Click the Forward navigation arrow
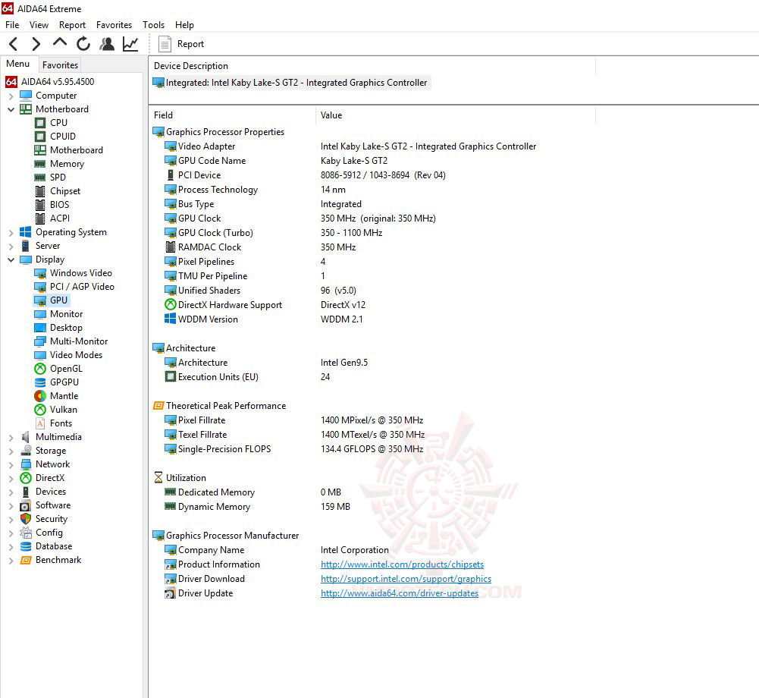The width and height of the screenshot is (759, 698). [x=36, y=44]
